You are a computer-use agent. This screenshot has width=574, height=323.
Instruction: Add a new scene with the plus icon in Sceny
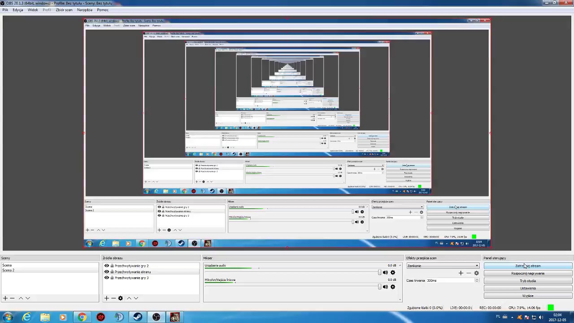point(5,298)
